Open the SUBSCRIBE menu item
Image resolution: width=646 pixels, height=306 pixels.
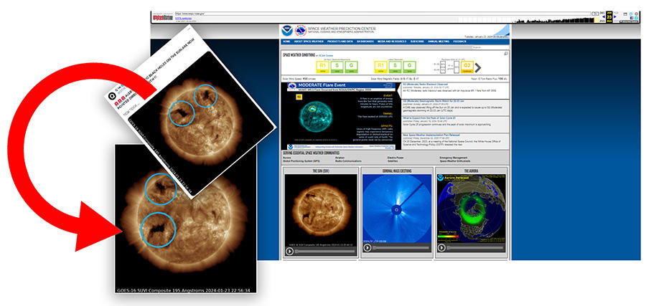coord(417,42)
